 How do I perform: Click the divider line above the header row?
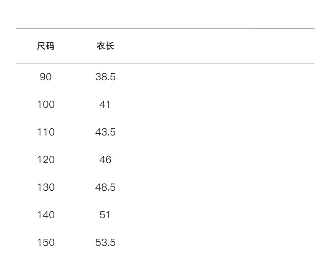(x=165, y=29)
